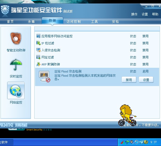Screen dimensions: 161x146
Task: Click 禁用 status of 入侵攻击检测
Action: coord(145,50)
